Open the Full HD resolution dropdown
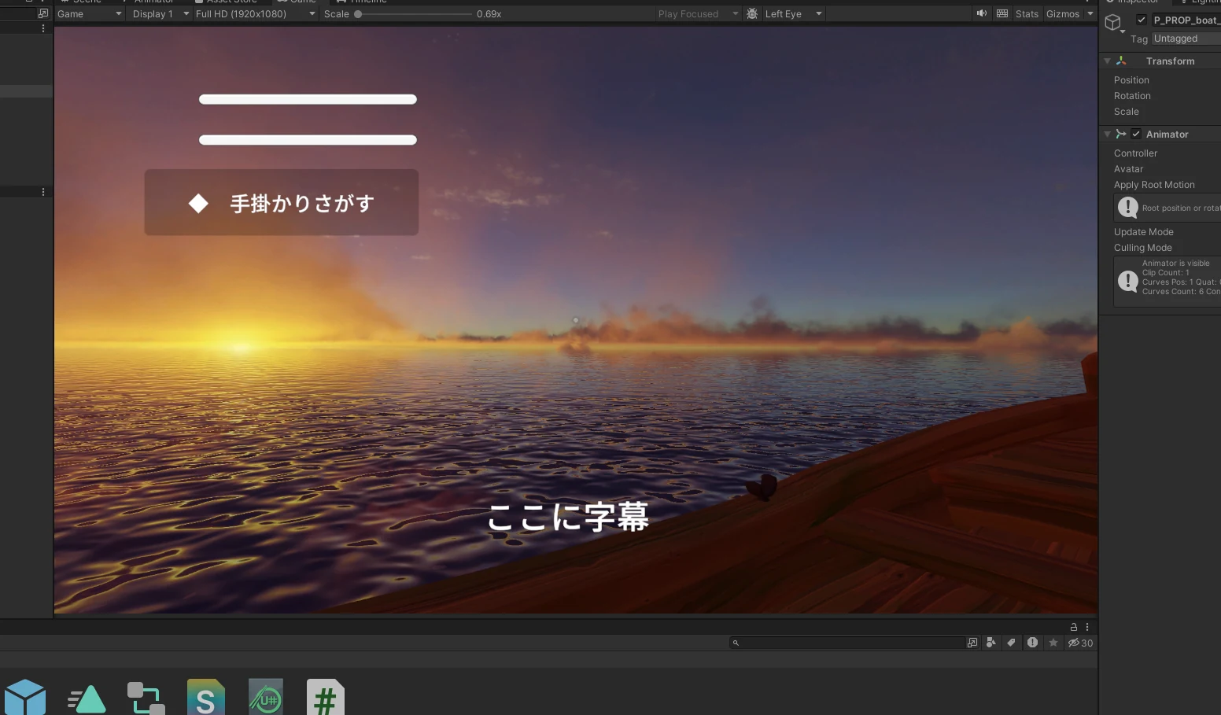The image size is (1221, 715). 255,13
